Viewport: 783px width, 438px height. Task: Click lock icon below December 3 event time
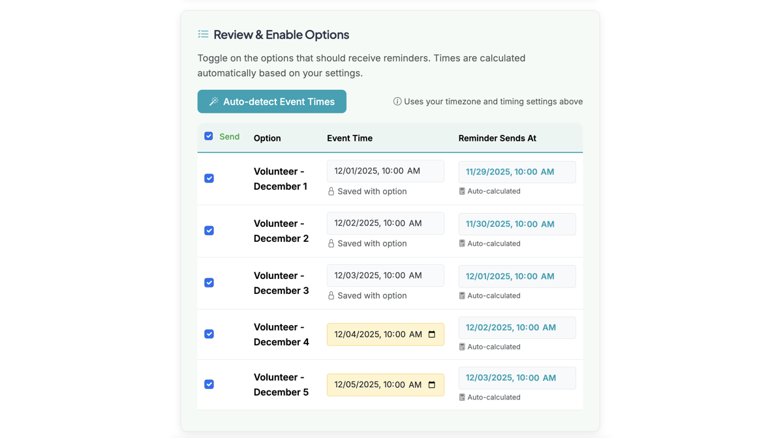click(331, 295)
